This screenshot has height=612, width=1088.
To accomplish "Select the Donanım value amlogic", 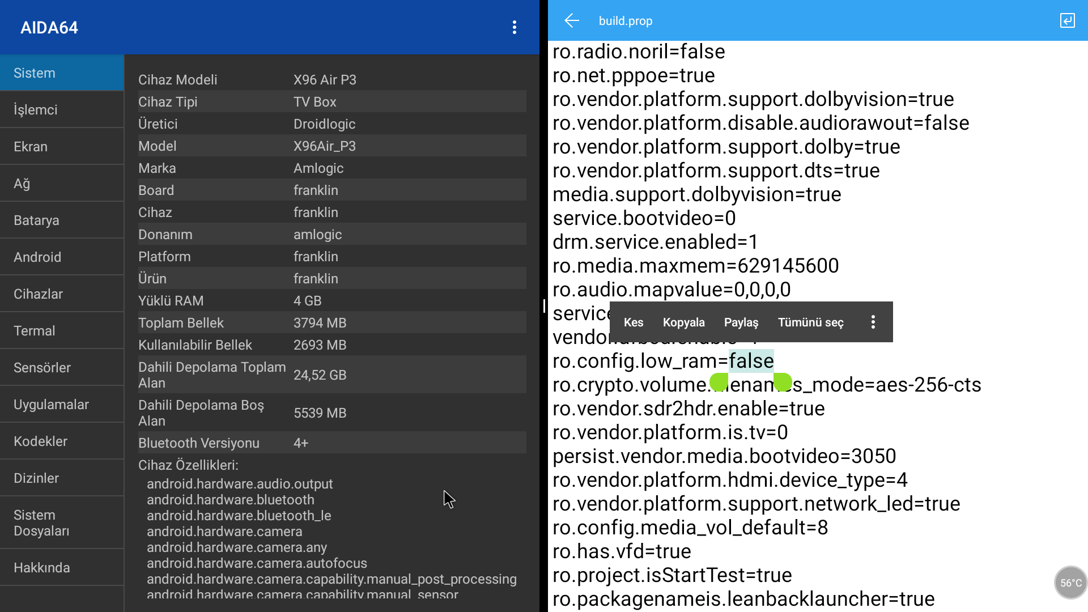I will (318, 235).
